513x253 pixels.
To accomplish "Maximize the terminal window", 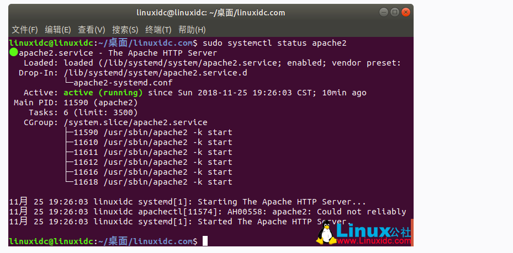I will click(394, 12).
